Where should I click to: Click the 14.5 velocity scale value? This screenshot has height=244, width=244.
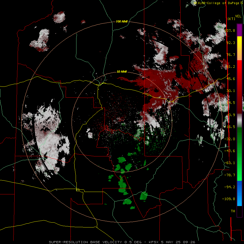pyautogui.click(x=231, y=103)
